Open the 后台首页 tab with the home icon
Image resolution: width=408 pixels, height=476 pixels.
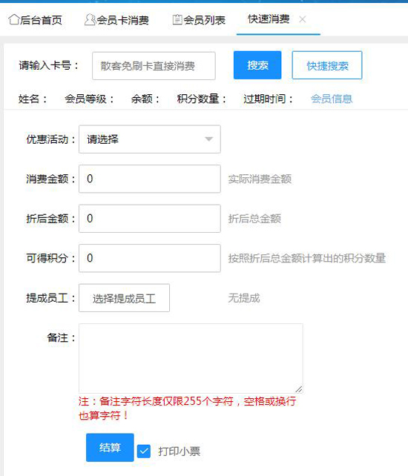click(36, 20)
